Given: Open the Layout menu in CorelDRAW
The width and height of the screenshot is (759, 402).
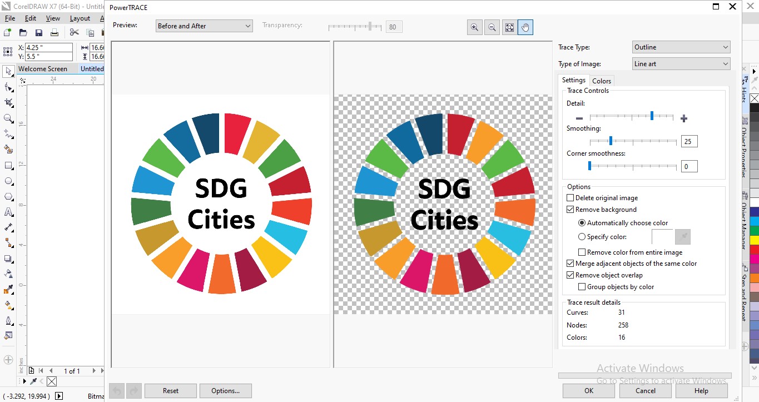Looking at the screenshot, I should tap(80, 18).
